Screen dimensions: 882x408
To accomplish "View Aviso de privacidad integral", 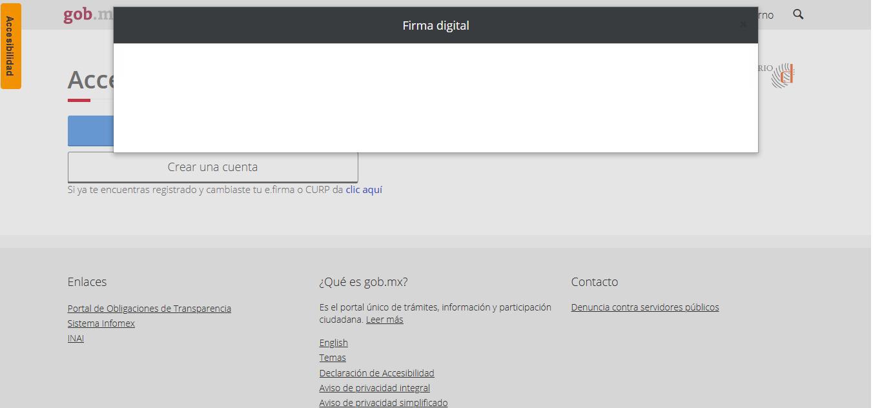I will [x=374, y=387].
